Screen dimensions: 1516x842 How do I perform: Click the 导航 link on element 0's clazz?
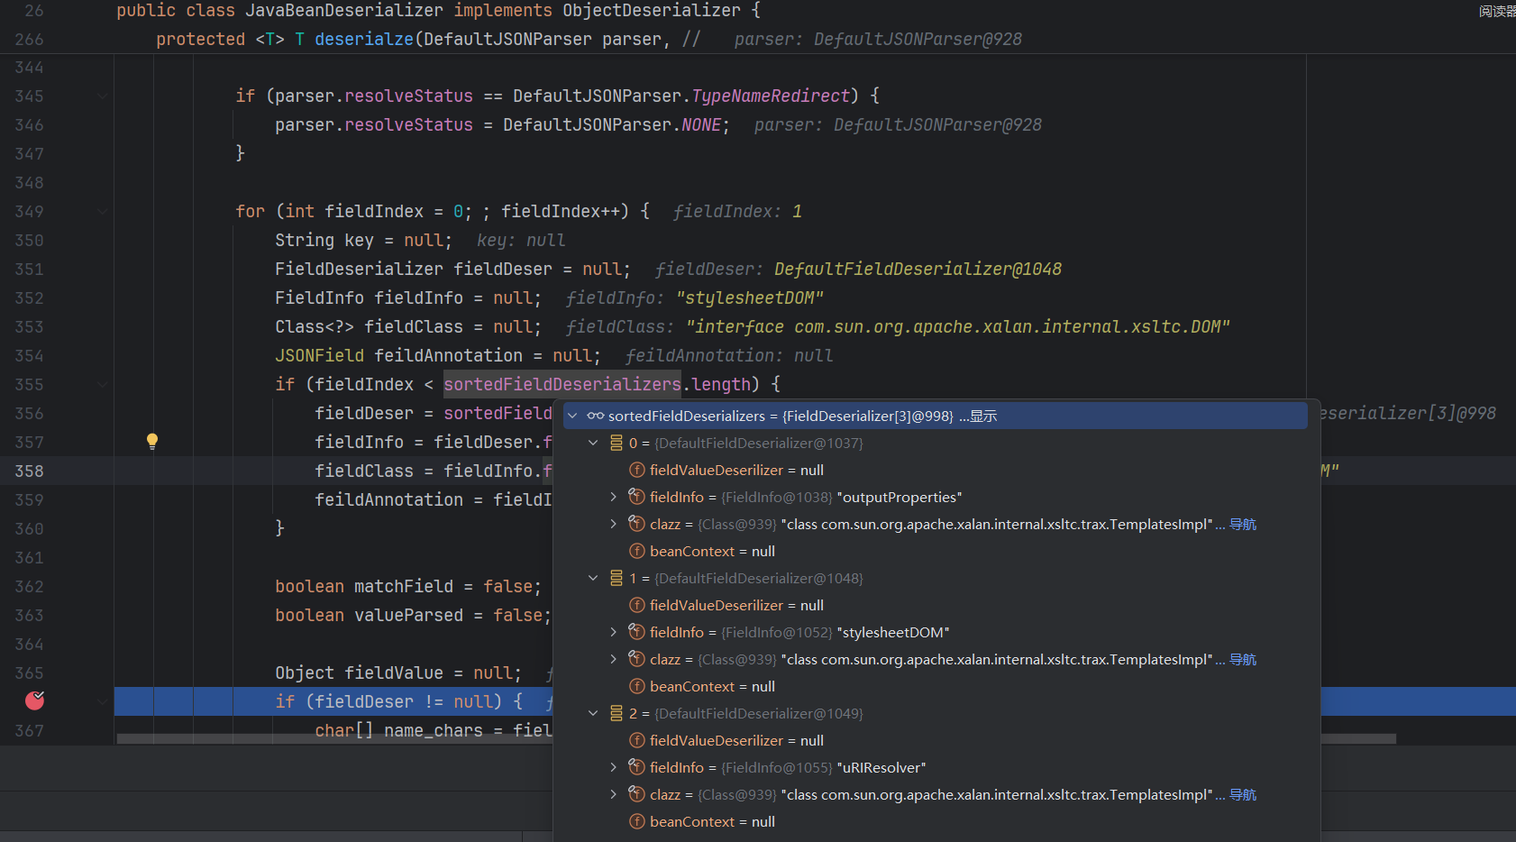[x=1243, y=524]
